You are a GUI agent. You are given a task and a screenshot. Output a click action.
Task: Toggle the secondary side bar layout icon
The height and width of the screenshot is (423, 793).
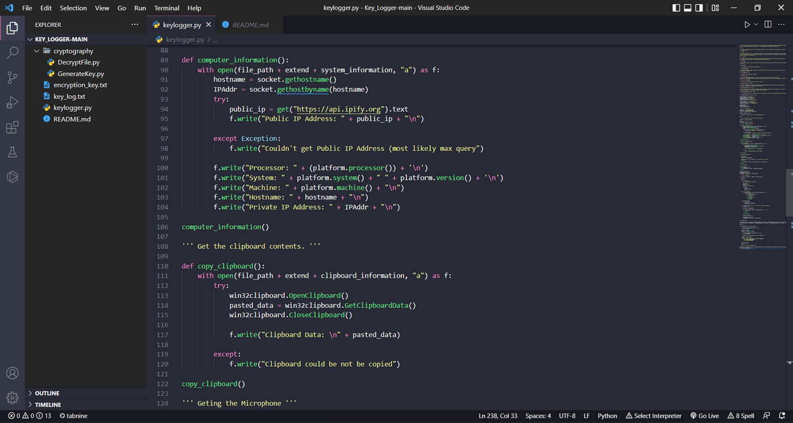[699, 8]
